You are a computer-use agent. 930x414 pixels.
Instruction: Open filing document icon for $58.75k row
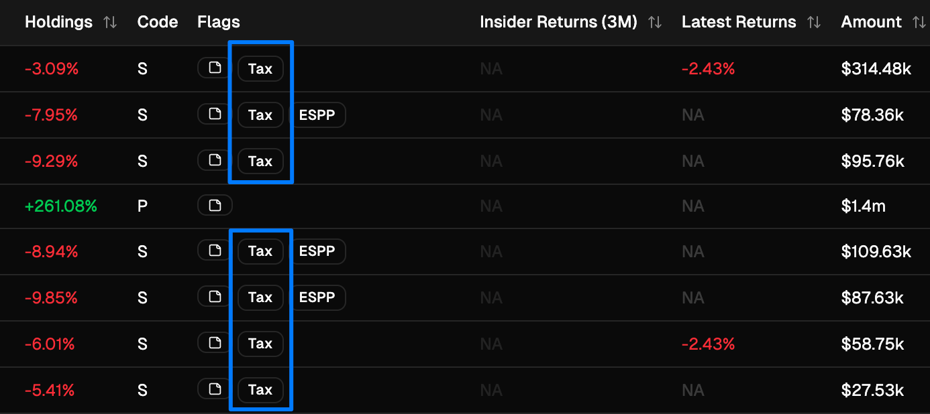[215, 343]
